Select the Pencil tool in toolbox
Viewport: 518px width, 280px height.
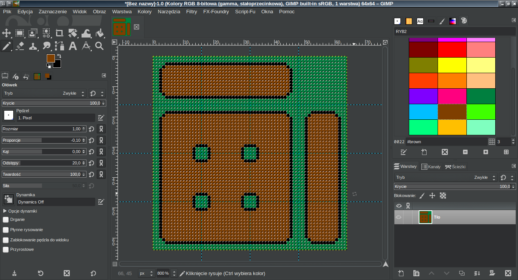pyautogui.click(x=7, y=46)
